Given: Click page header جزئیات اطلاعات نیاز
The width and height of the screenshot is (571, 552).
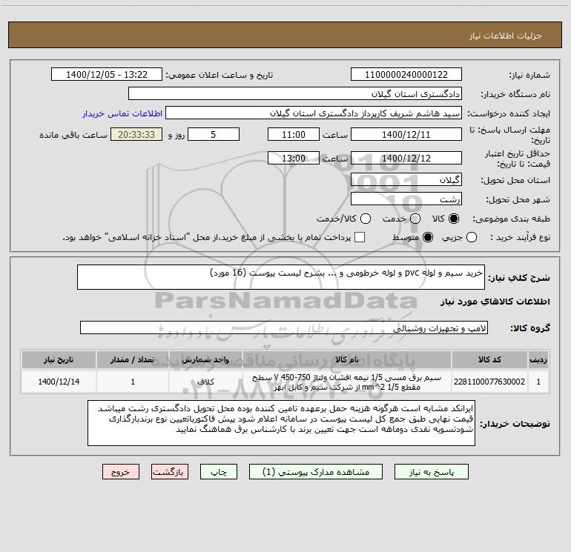Looking at the screenshot, I should 505,36.
